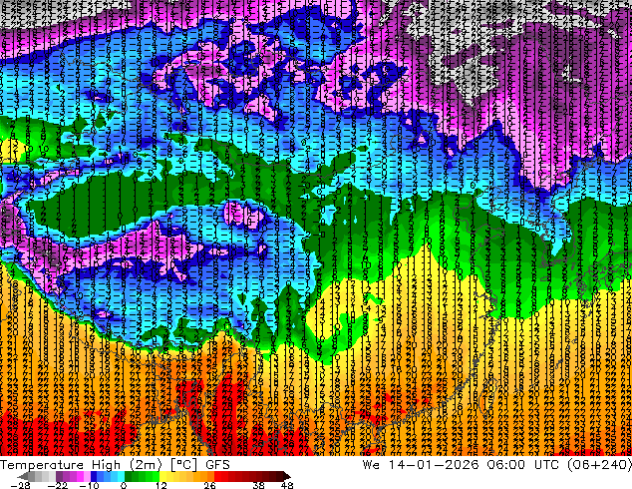632x489 pixels.
Task: Click the 'We 14-01-2026 06:00 UTC (06+240)' timestamp
Action: (497, 465)
